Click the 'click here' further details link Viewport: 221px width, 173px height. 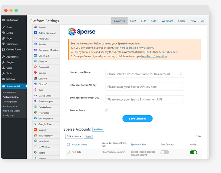click(172, 52)
